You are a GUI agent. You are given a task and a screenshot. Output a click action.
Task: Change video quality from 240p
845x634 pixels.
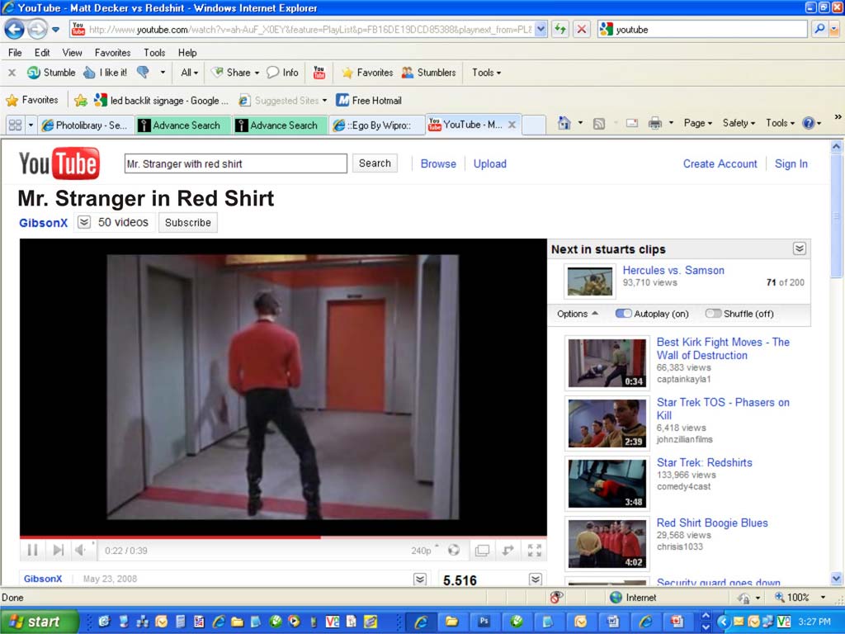424,551
